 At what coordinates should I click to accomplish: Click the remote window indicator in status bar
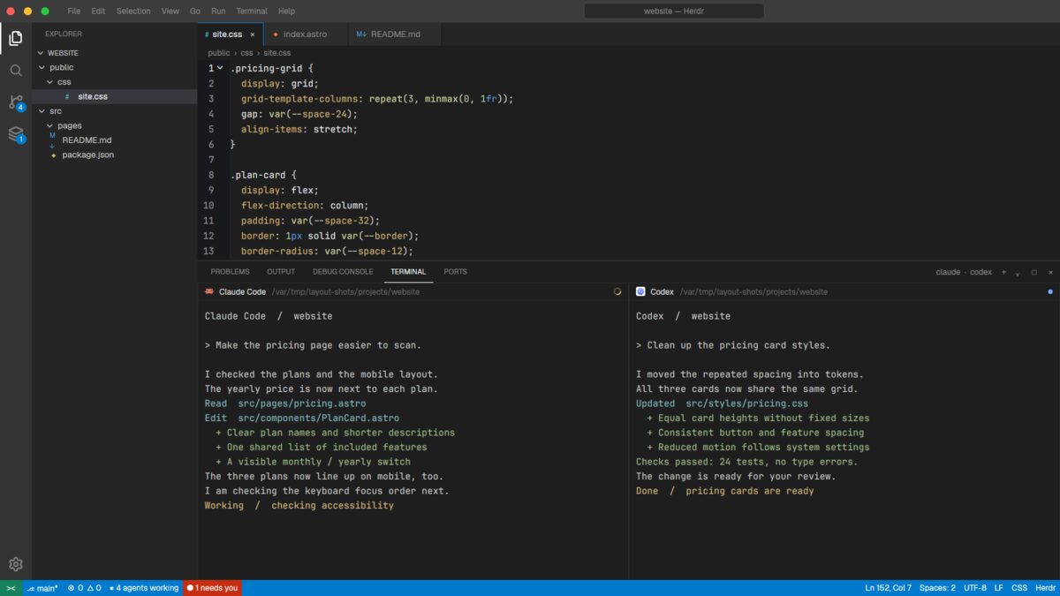click(x=11, y=588)
